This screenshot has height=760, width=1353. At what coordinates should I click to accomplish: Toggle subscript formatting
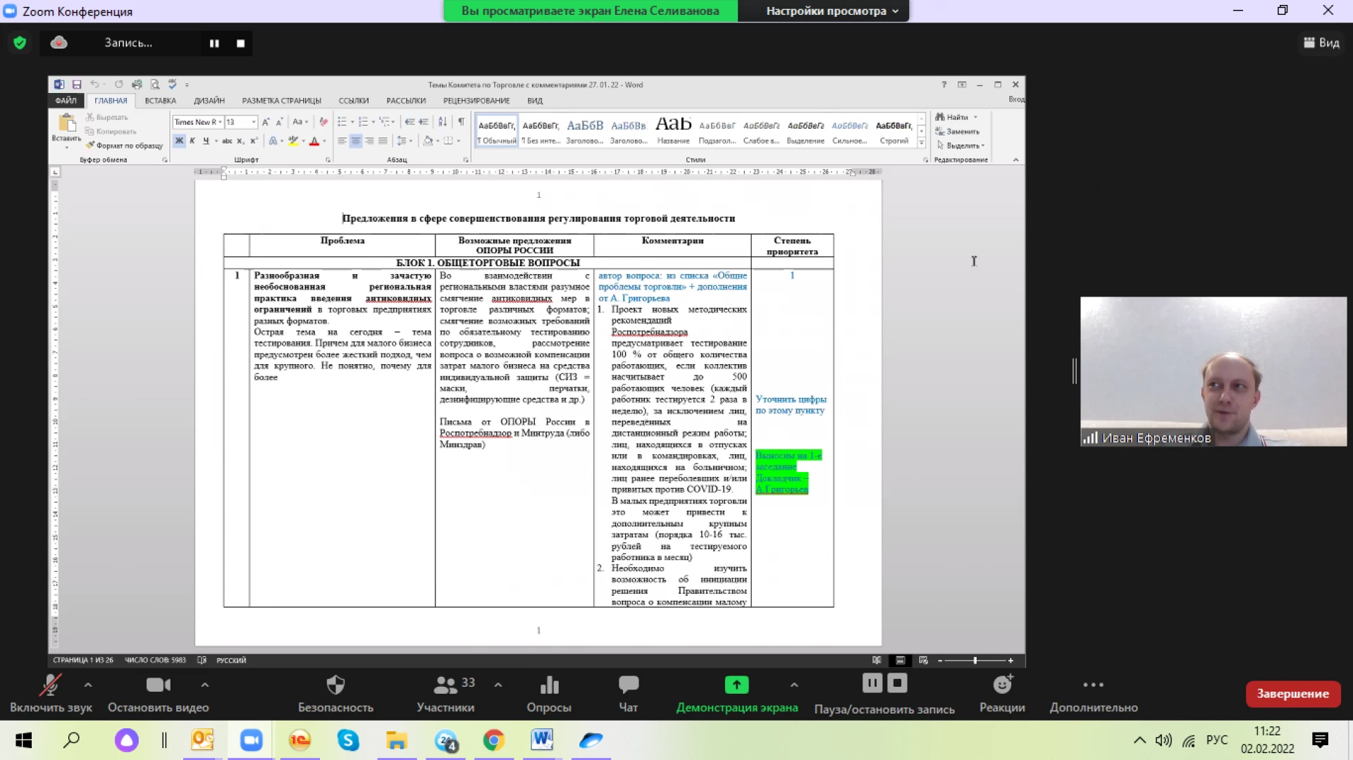(240, 141)
